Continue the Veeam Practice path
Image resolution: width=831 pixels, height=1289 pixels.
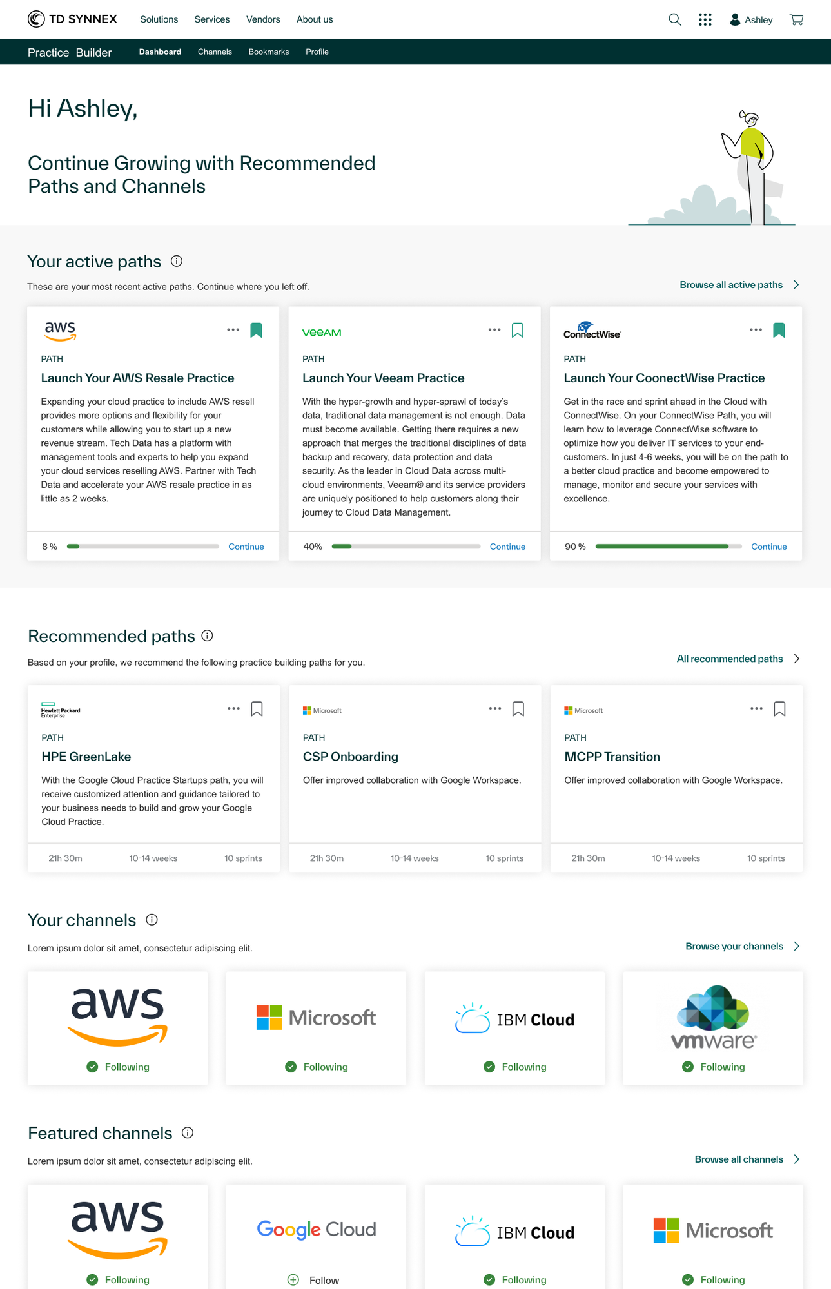507,547
